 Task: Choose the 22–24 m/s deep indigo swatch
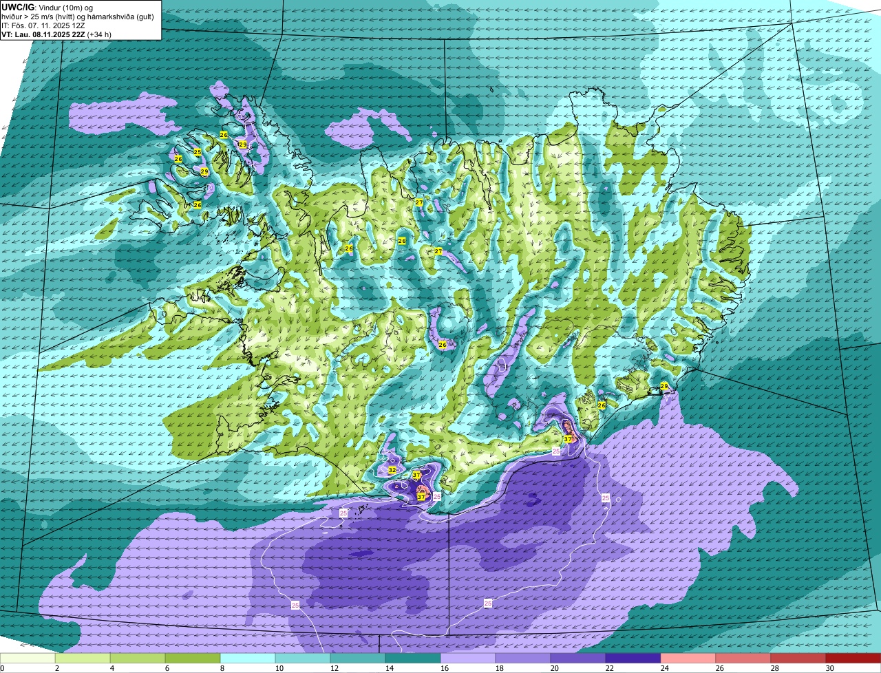633,659
